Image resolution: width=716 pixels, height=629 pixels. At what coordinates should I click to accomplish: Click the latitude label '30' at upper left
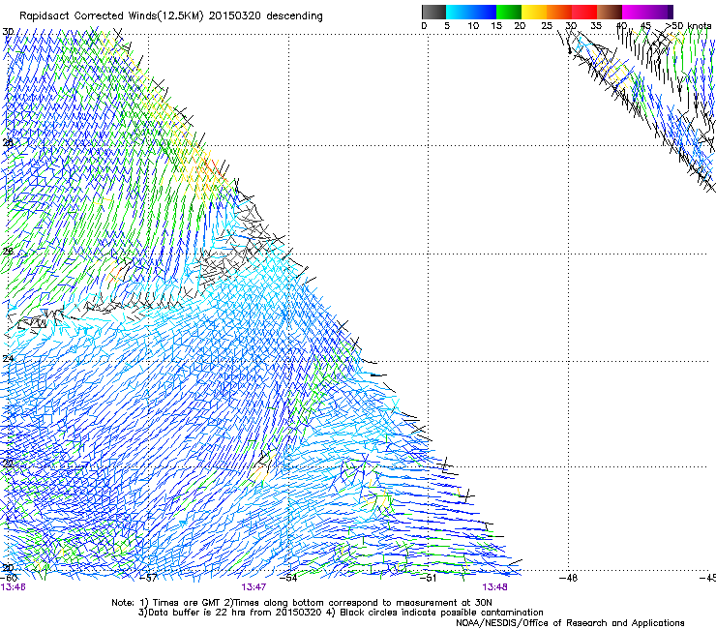(8, 32)
